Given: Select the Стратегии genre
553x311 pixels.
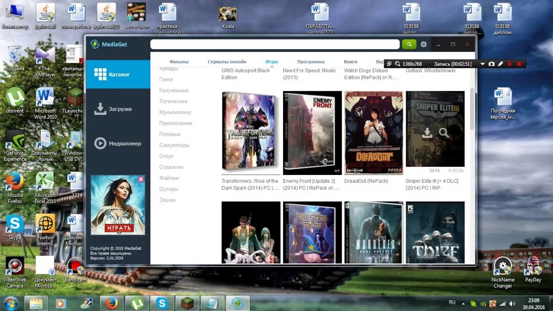Looking at the screenshot, I should click(x=171, y=167).
